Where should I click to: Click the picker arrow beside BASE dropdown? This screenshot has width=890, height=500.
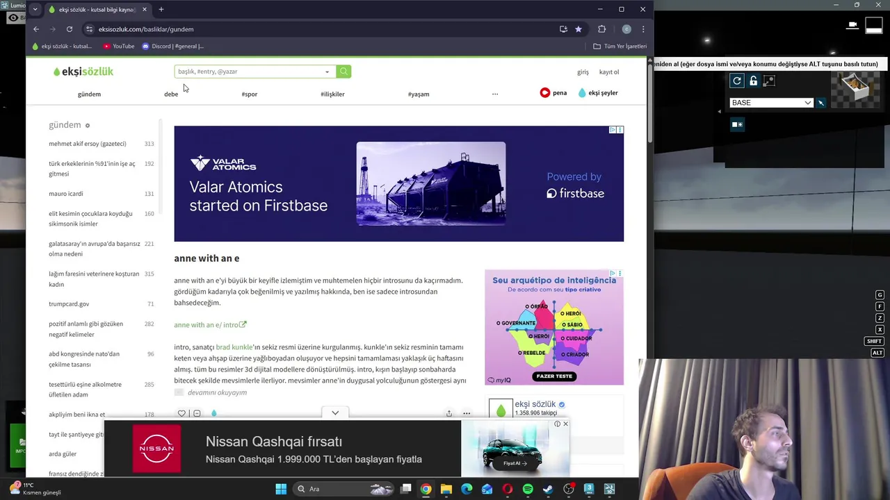[x=821, y=103]
